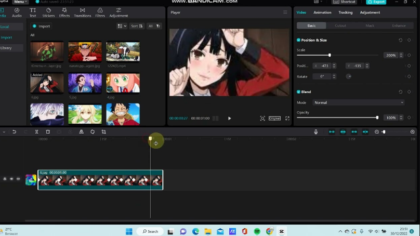Switch to the Animation tab
The height and width of the screenshot is (236, 420).
(x=322, y=12)
